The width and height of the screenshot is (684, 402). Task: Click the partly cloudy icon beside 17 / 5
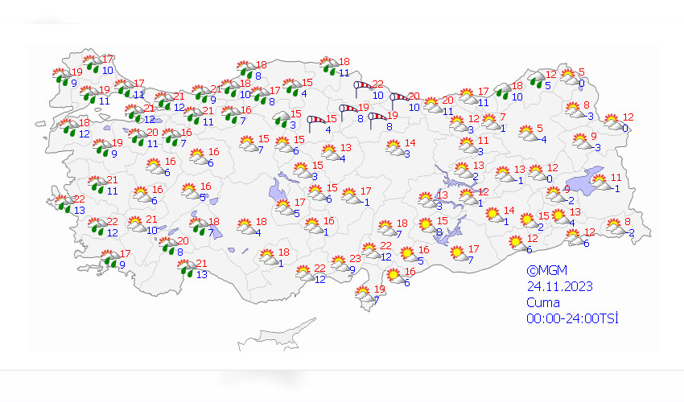285,207
